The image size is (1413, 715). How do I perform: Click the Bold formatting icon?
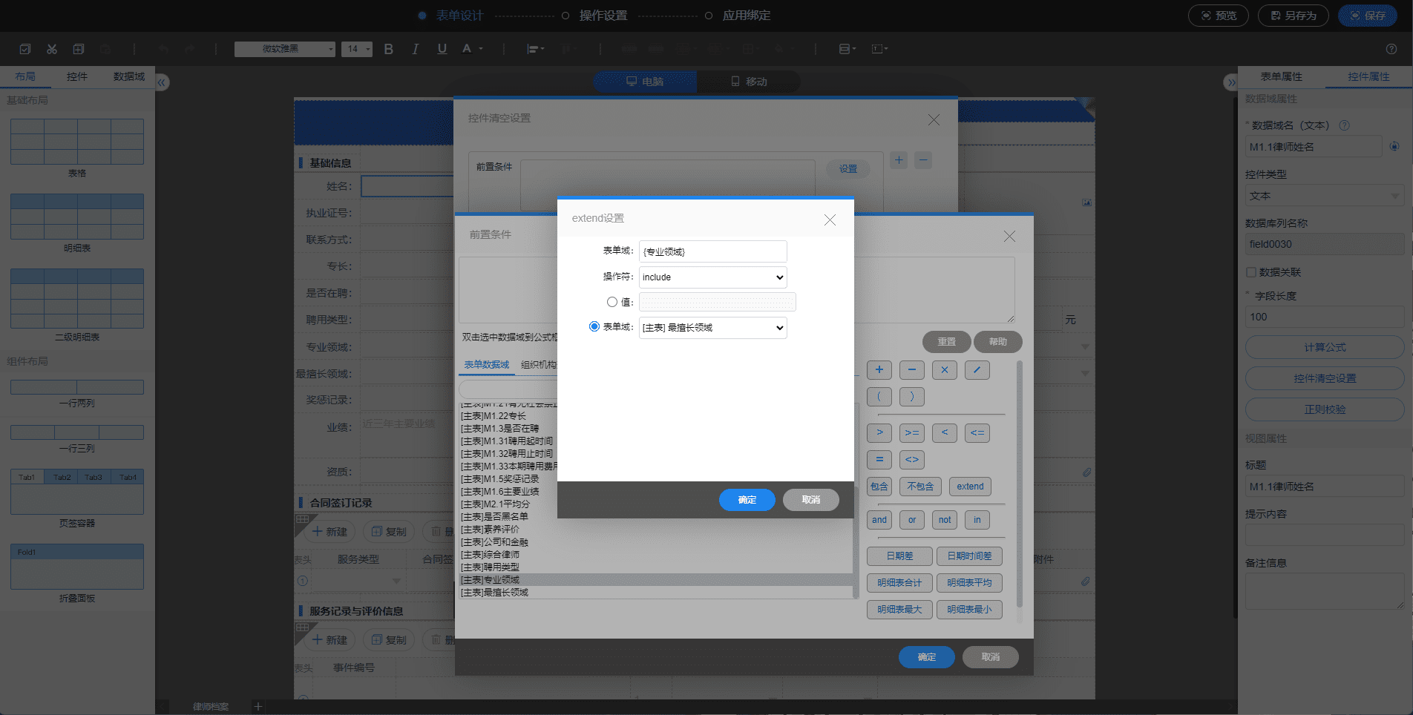coord(388,49)
